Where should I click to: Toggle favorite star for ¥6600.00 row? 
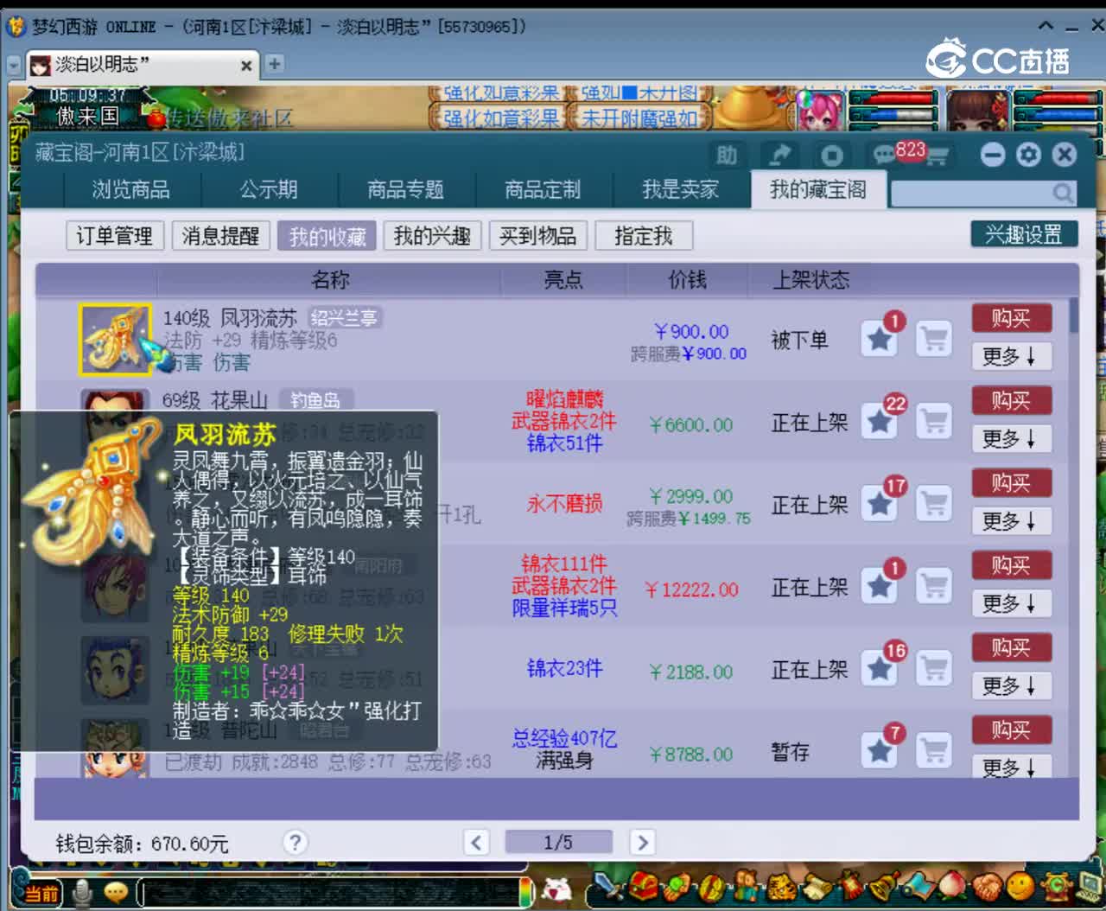point(880,422)
